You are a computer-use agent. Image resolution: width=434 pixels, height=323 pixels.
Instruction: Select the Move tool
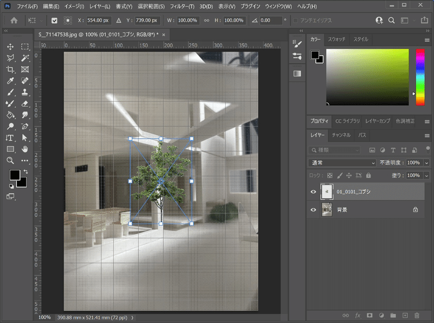click(x=10, y=47)
